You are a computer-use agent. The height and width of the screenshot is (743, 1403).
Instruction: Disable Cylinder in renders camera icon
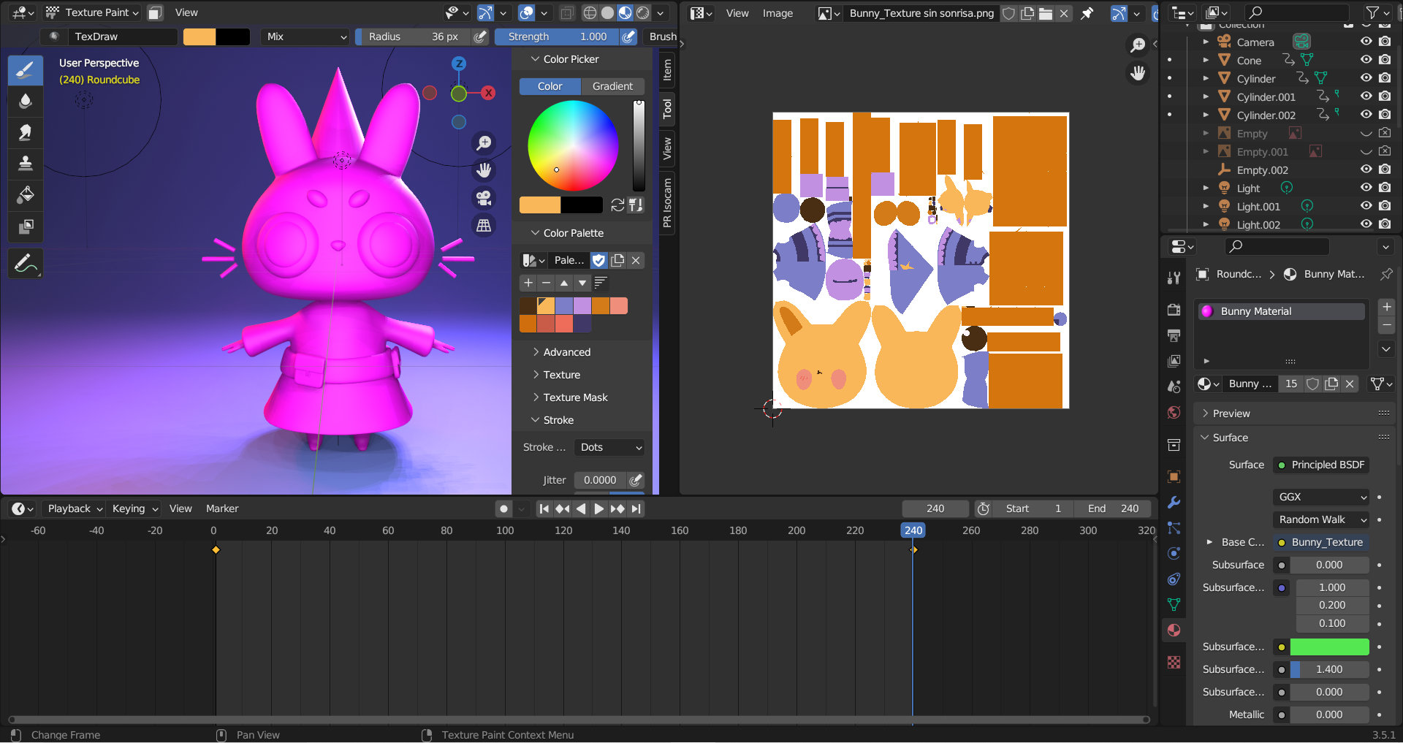coord(1385,78)
